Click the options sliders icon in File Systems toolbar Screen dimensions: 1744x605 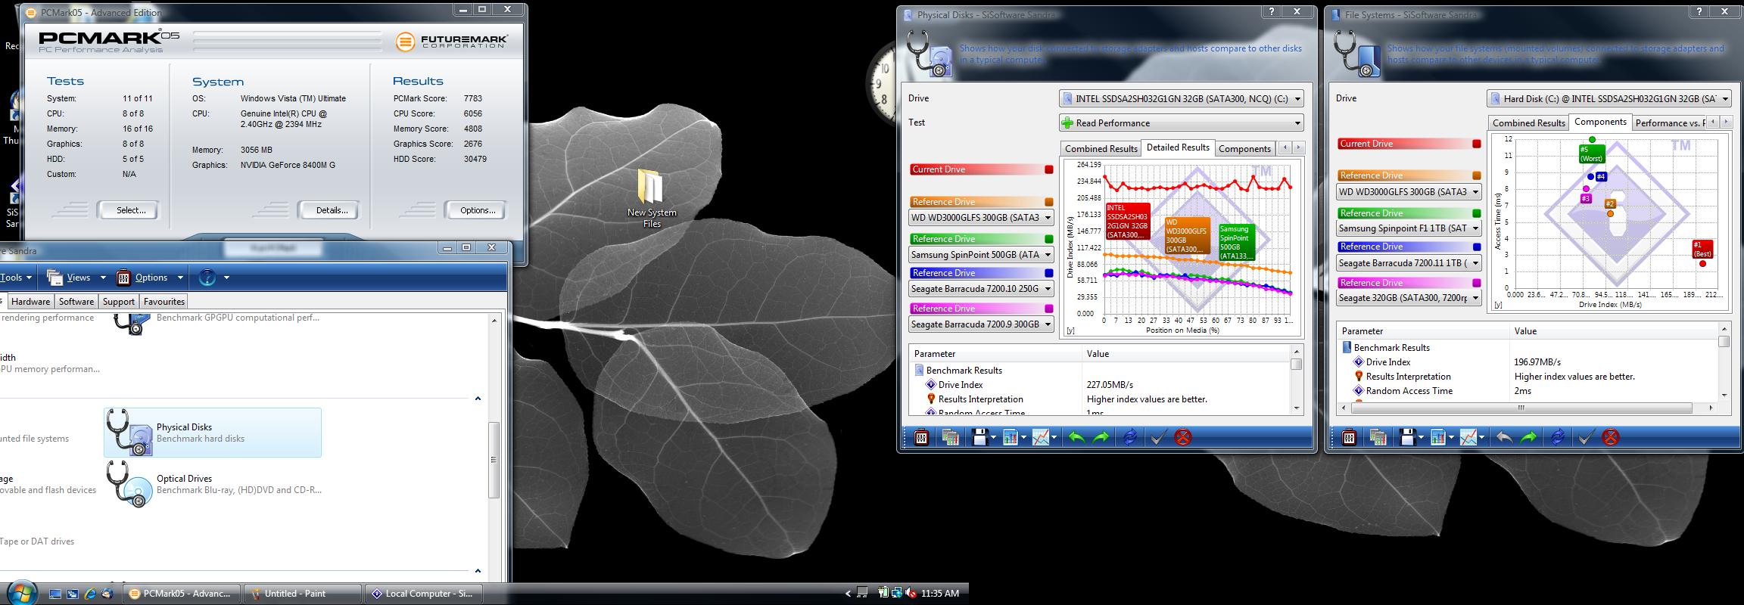point(1349,437)
